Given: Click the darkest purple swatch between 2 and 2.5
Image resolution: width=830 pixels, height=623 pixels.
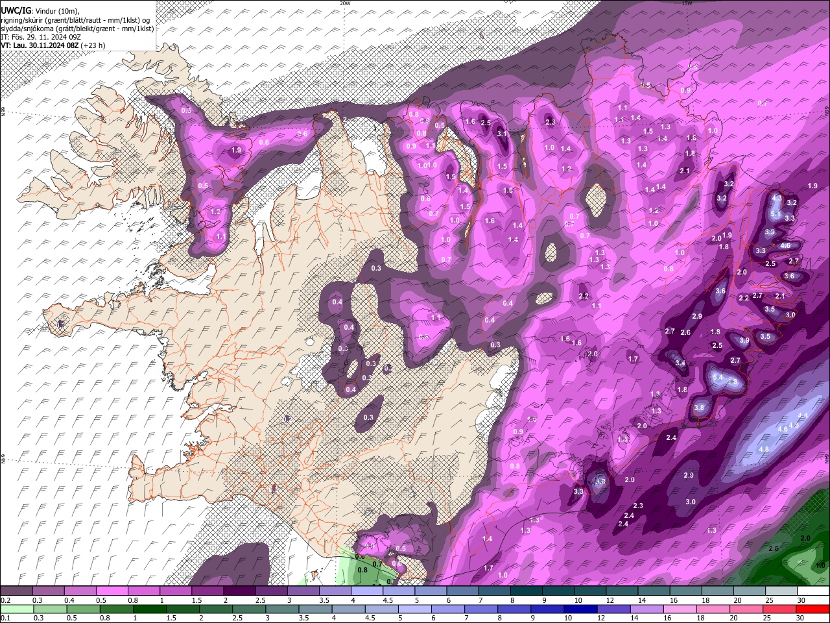Looking at the screenshot, I should point(239,591).
